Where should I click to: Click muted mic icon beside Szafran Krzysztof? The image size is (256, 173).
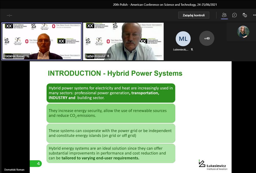(x=108, y=56)
